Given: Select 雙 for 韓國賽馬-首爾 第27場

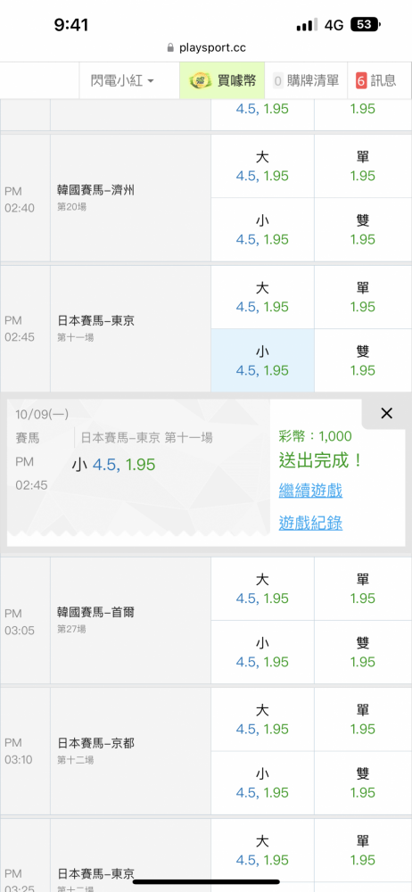Looking at the screenshot, I should pyautogui.click(x=363, y=653).
